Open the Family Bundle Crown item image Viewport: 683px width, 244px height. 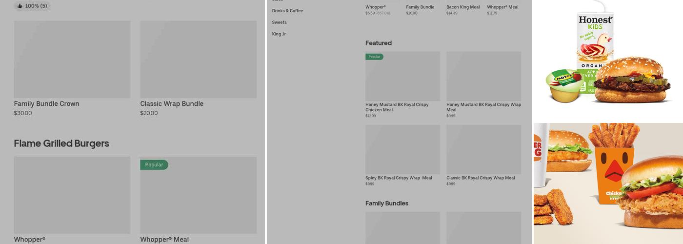coord(72,59)
